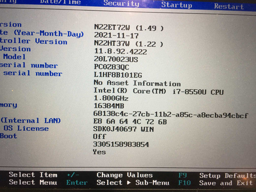Switch to the Restart tab
This screenshot has width=256, height=192.
click(229, 6)
